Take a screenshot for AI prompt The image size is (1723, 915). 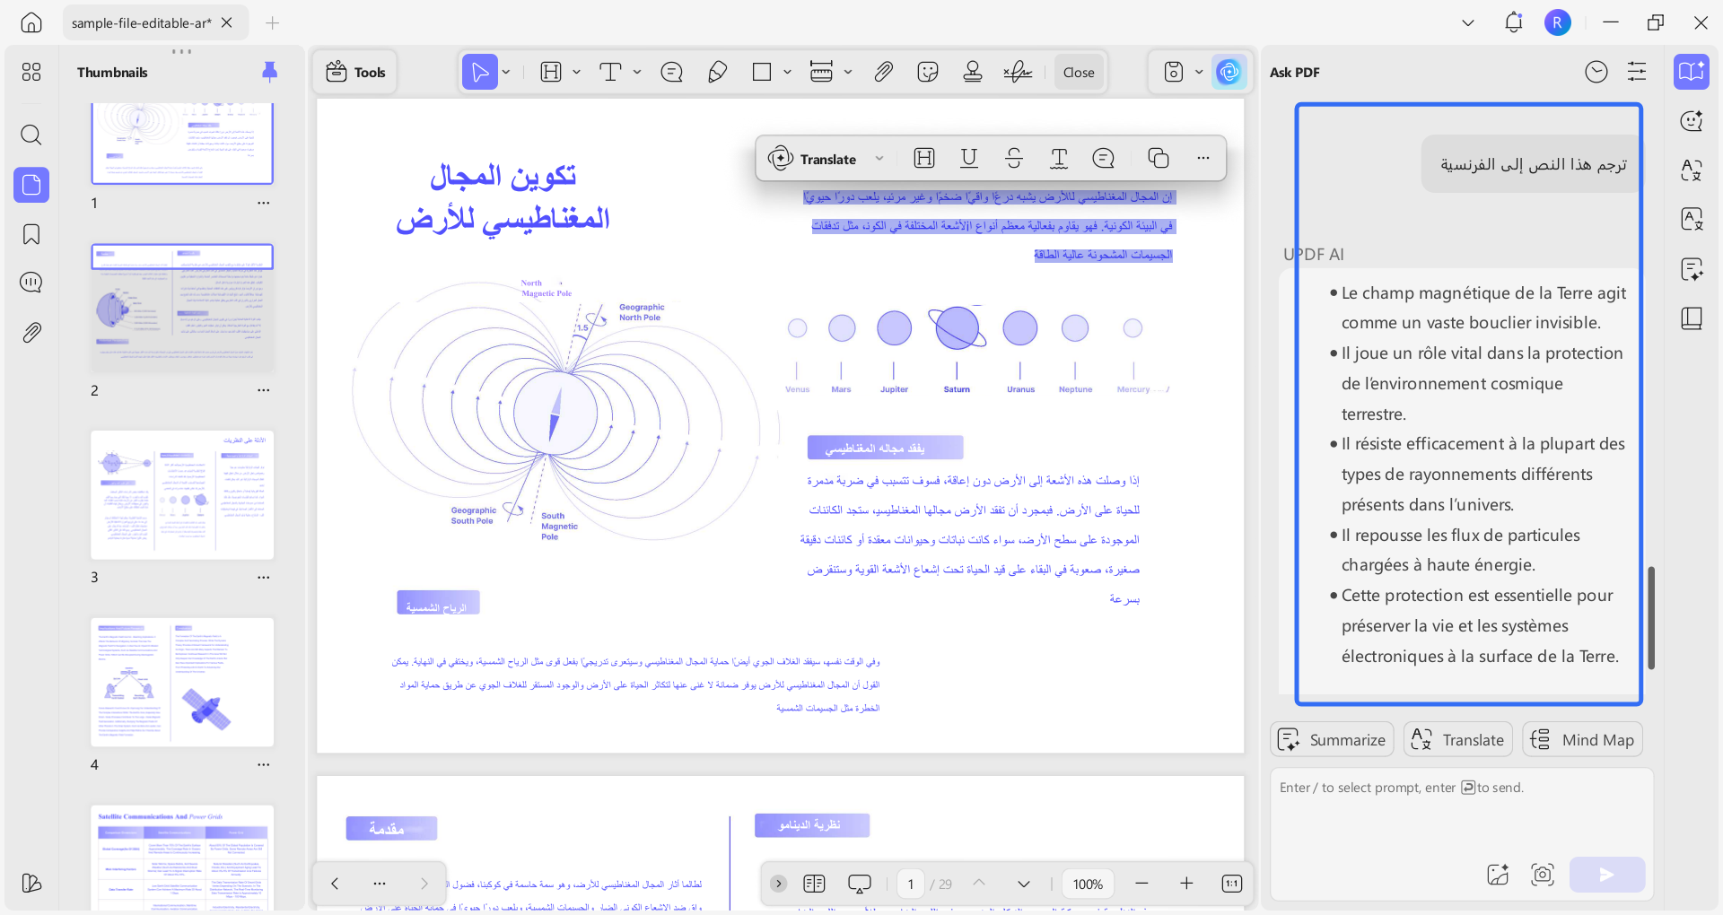(1542, 874)
